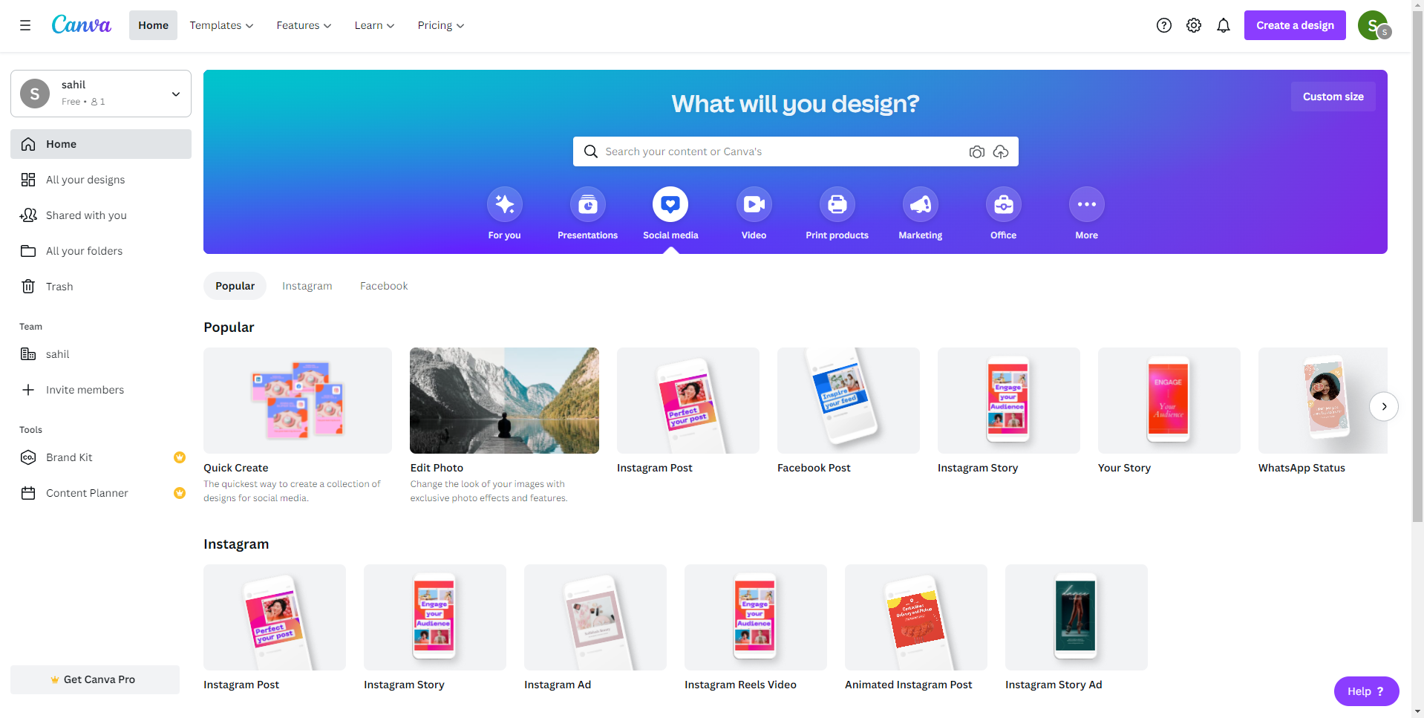Click the Canva logo
Viewport: 1424px width, 718px height.
point(82,25)
